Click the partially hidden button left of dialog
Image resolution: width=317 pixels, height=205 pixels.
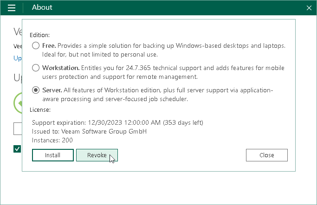[x=18, y=128]
